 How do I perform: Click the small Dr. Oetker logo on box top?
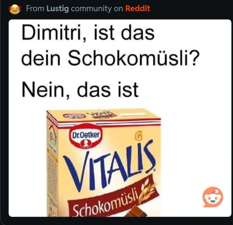[74, 115]
